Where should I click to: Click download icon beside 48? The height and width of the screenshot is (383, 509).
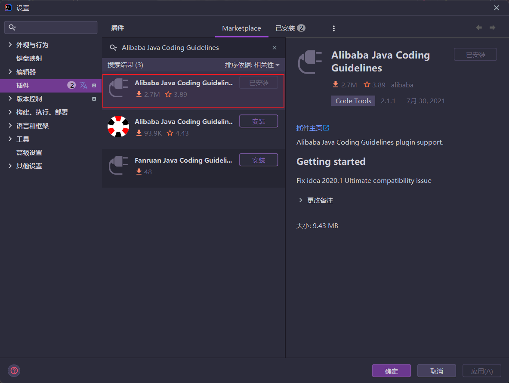tap(139, 172)
